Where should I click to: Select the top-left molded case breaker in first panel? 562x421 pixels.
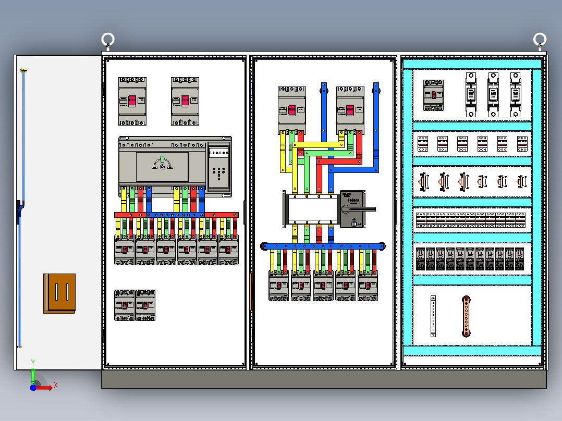tap(132, 102)
